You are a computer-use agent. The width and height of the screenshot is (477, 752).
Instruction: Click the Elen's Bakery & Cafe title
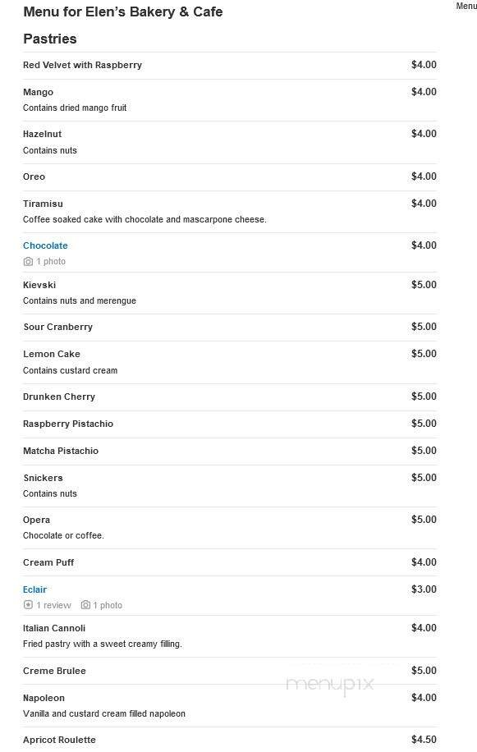point(123,11)
